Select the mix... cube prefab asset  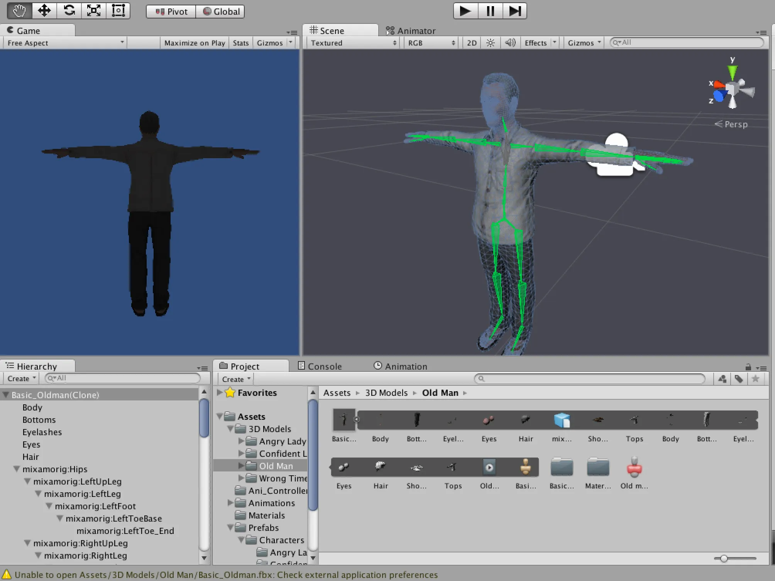pyautogui.click(x=562, y=420)
